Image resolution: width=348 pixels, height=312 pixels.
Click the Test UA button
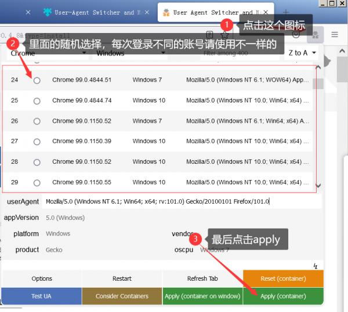click(41, 296)
